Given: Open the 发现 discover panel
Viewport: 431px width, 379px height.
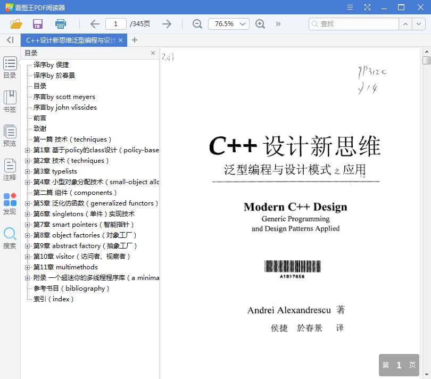Looking at the screenshot, I should [10, 204].
